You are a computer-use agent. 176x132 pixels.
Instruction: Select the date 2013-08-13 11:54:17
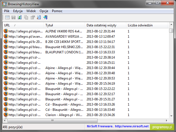(x=101, y=42)
